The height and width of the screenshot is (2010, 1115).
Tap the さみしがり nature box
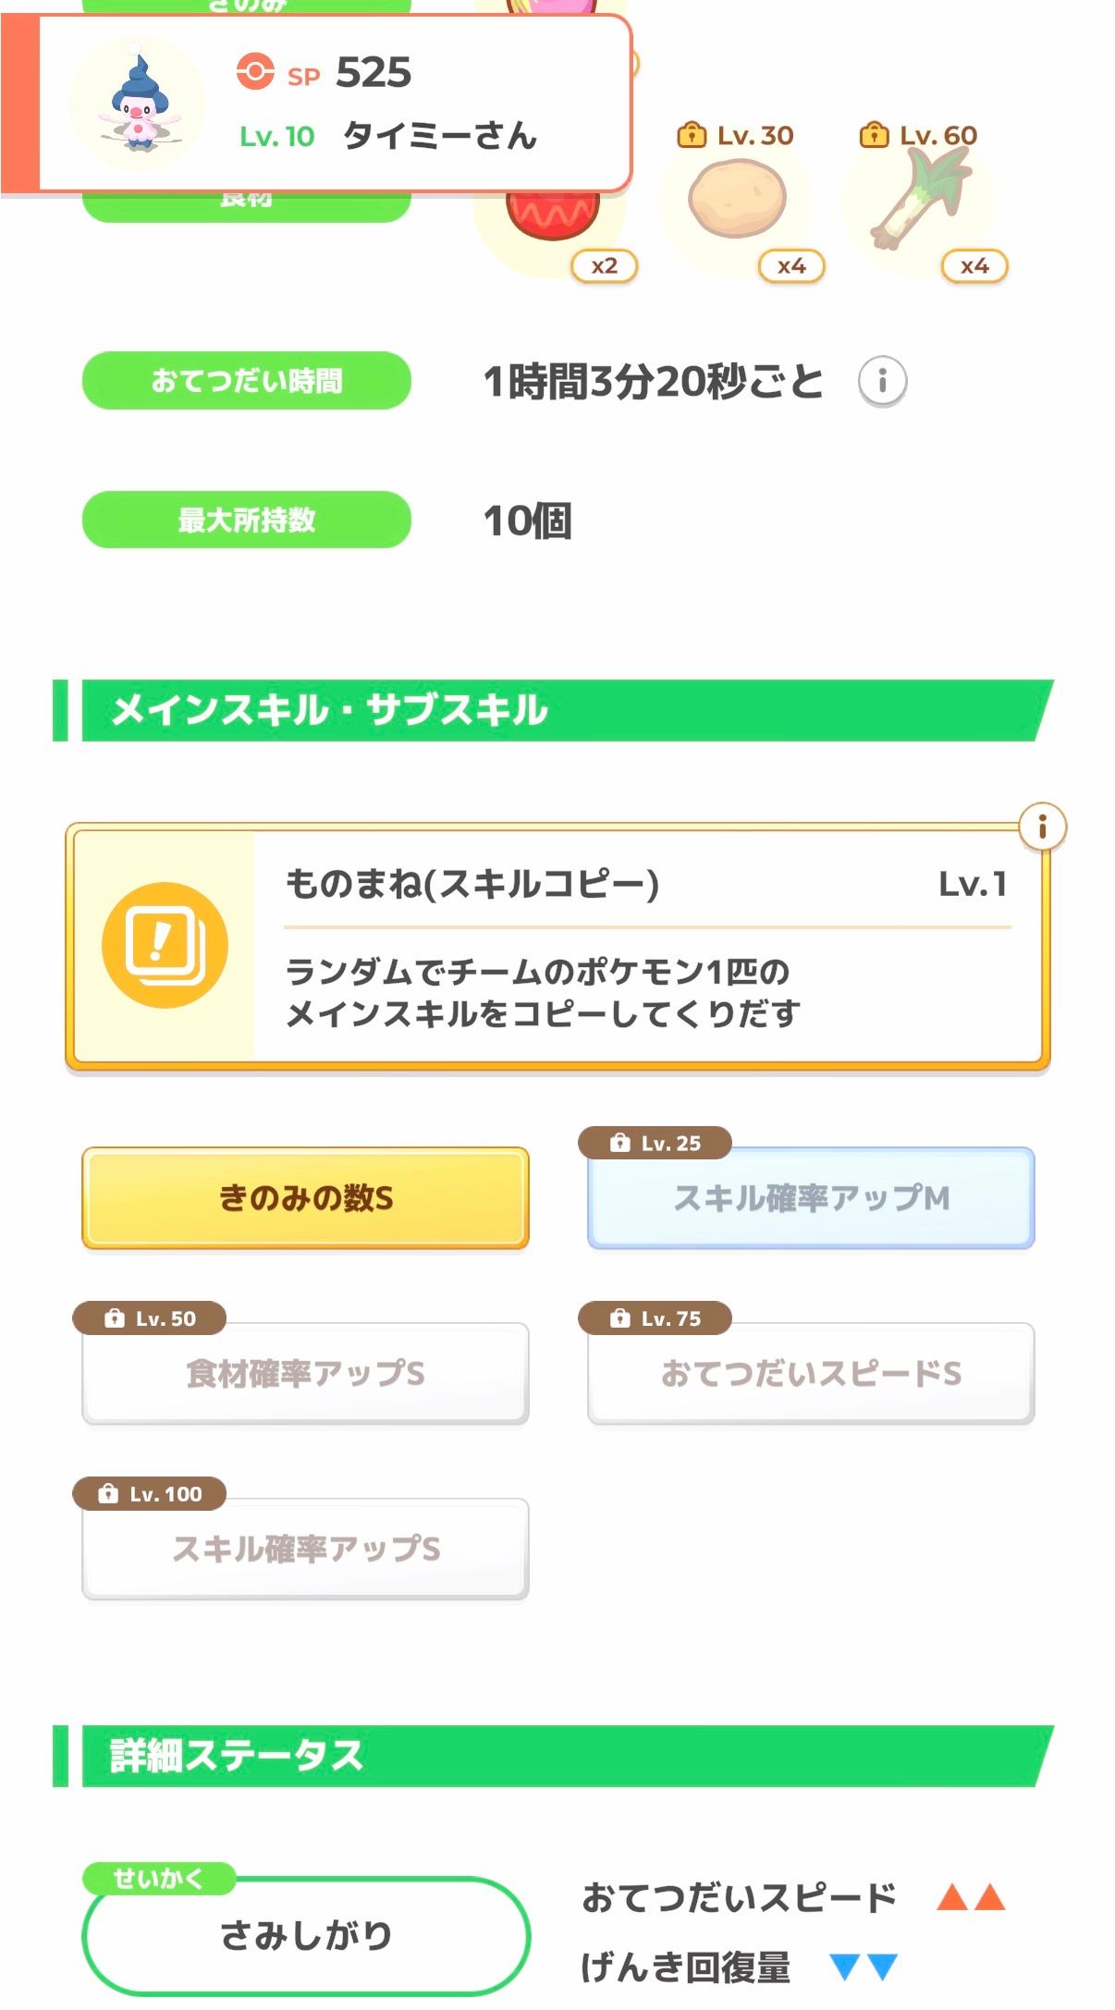pos(305,1935)
